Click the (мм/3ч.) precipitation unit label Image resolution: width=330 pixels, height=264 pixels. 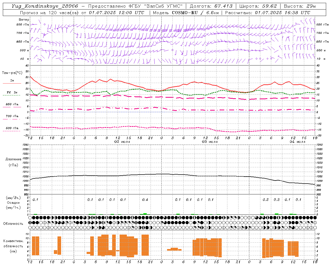[x=13, y=198]
